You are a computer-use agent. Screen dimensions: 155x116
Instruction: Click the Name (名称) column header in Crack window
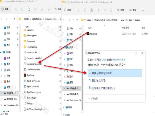pyautogui.click(x=90, y=28)
